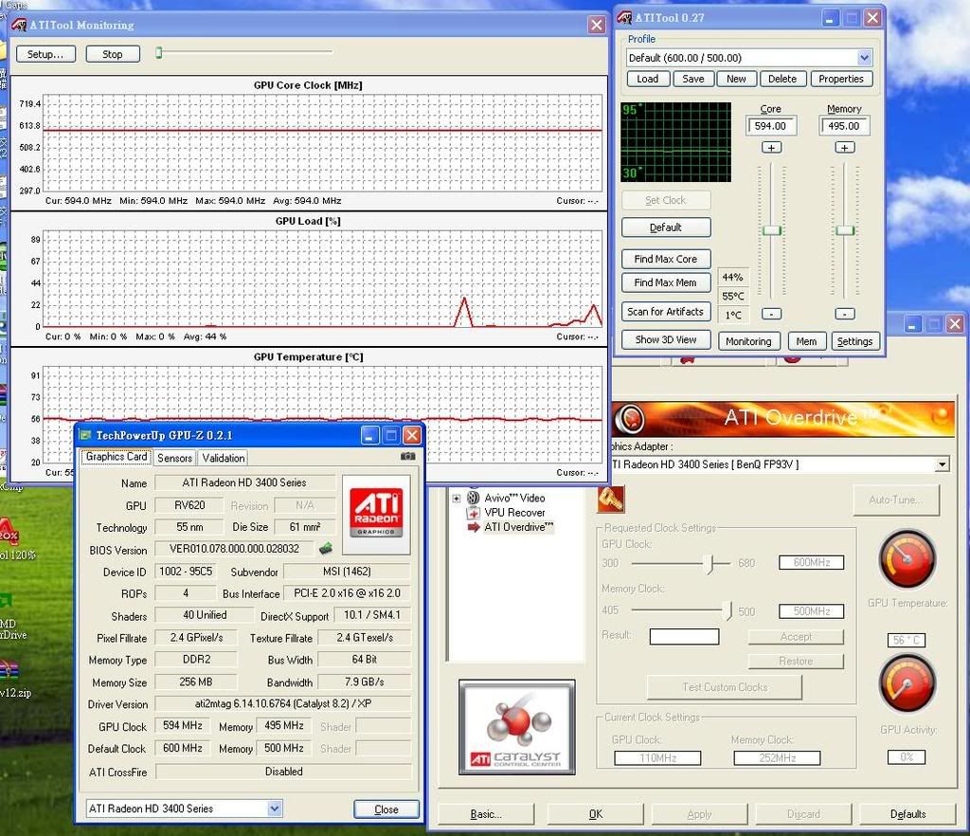This screenshot has width=970, height=836.
Task: Open the ATITool Profile dropdown
Action: (864, 58)
